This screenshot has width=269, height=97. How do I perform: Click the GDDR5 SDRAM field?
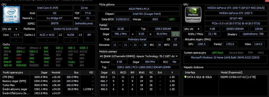tap(235, 29)
